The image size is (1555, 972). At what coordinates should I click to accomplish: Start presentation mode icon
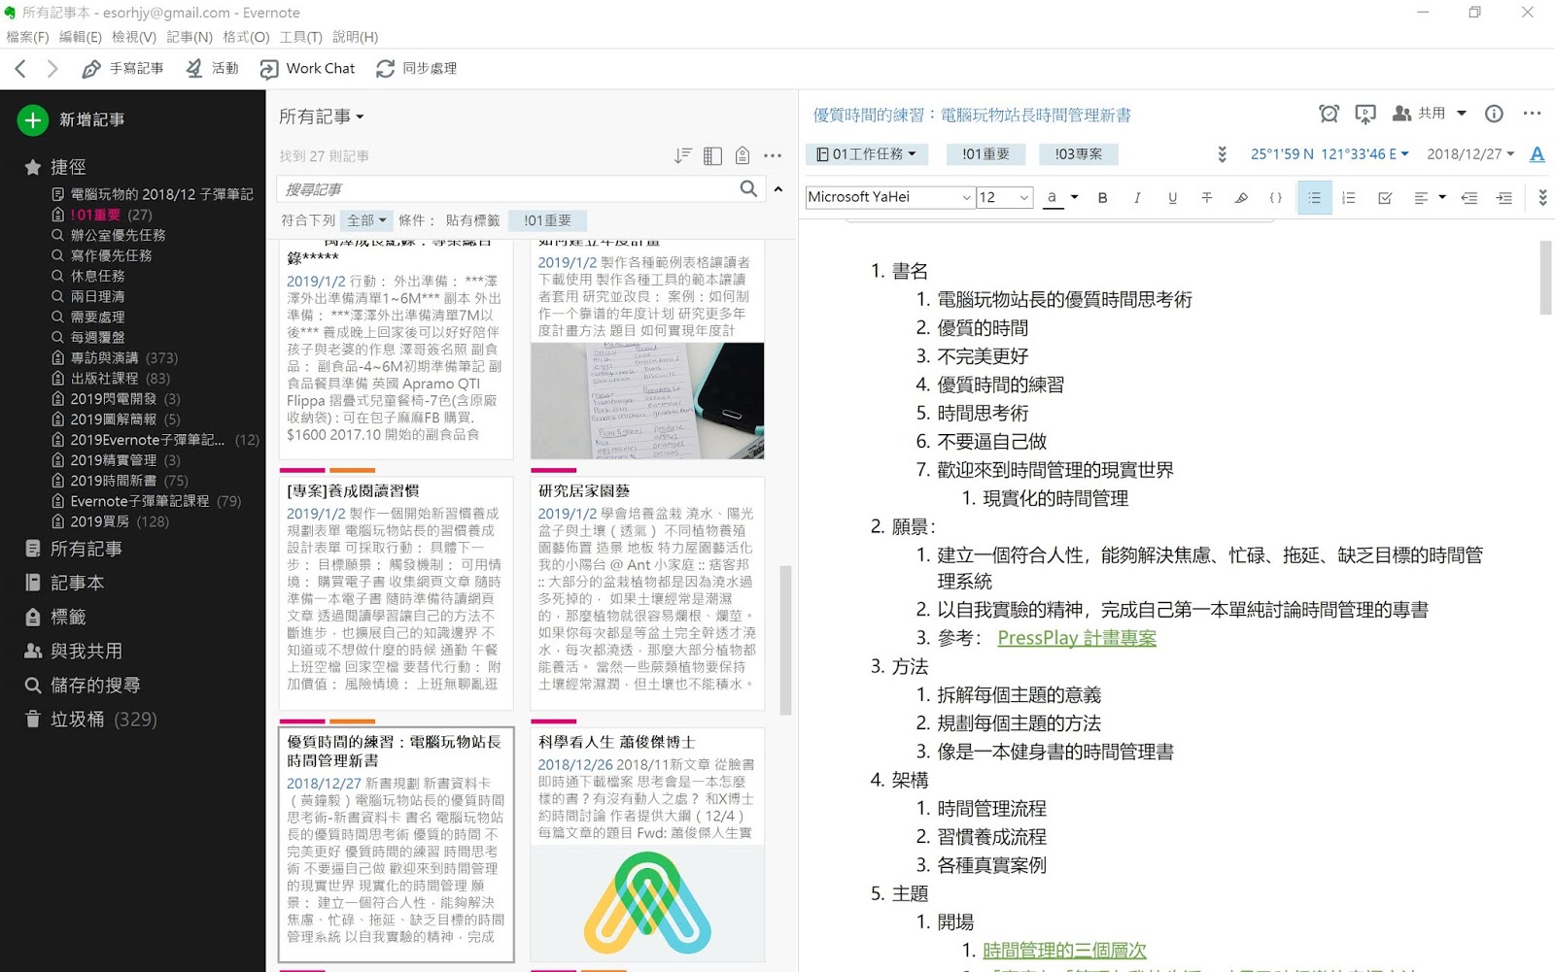coord(1365,115)
